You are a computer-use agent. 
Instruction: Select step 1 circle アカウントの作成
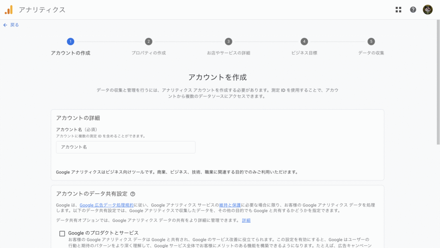tap(70, 42)
